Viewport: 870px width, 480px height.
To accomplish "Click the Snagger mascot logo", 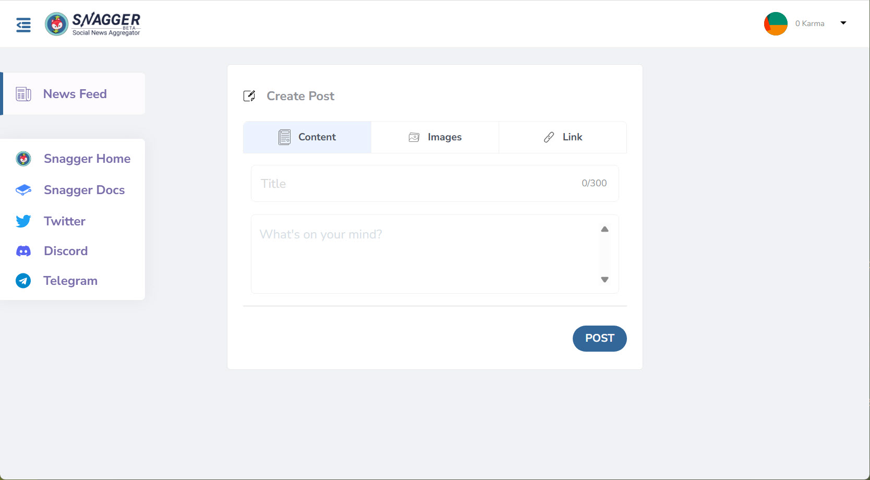I will 57,24.
